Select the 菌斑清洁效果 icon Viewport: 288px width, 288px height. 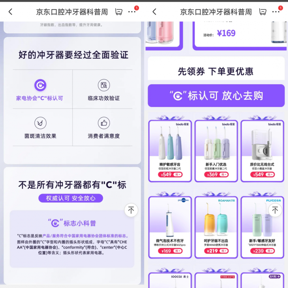point(40,123)
